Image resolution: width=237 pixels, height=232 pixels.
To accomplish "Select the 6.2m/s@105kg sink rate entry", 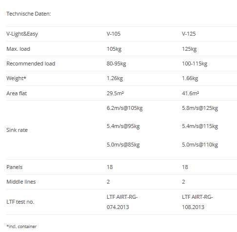I will pos(124,108).
